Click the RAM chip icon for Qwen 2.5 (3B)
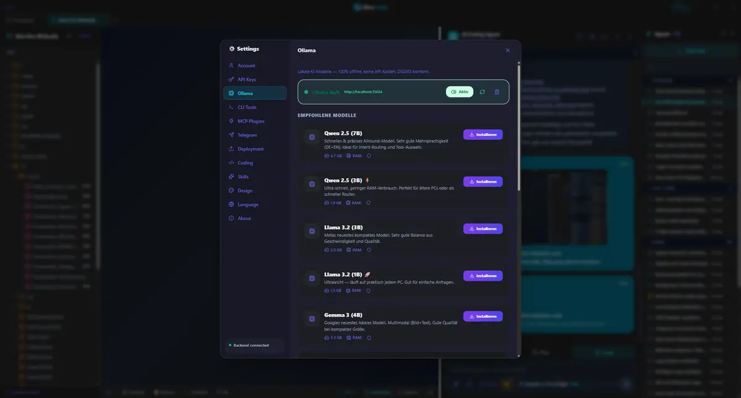The width and height of the screenshot is (741, 398). (348, 202)
